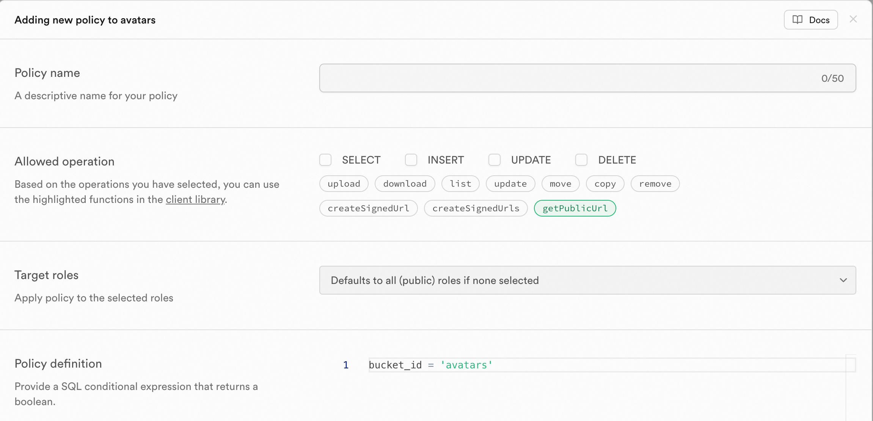The image size is (873, 421).
Task: Tick the INSERT operation checkbox
Action: coord(411,160)
